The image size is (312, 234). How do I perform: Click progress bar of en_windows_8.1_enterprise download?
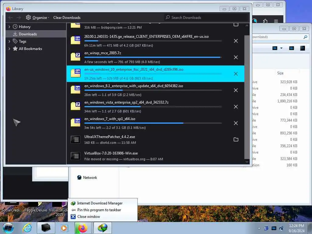click(153, 90)
